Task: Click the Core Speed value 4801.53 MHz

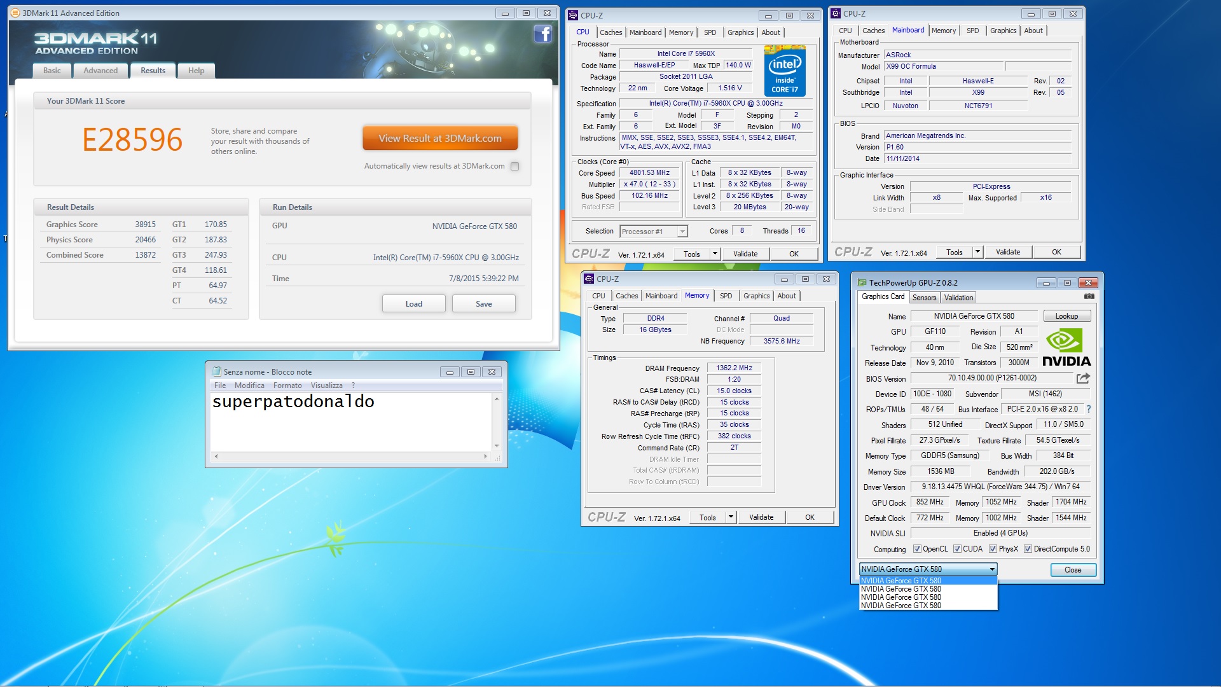Action: [x=649, y=172]
